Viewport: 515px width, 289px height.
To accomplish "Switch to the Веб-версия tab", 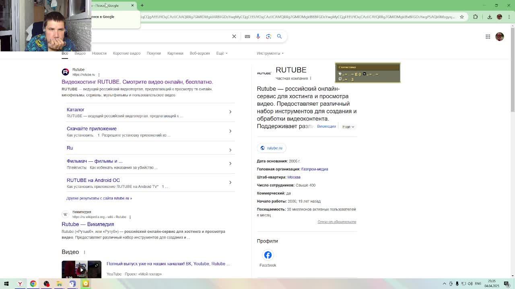I will click(x=200, y=53).
